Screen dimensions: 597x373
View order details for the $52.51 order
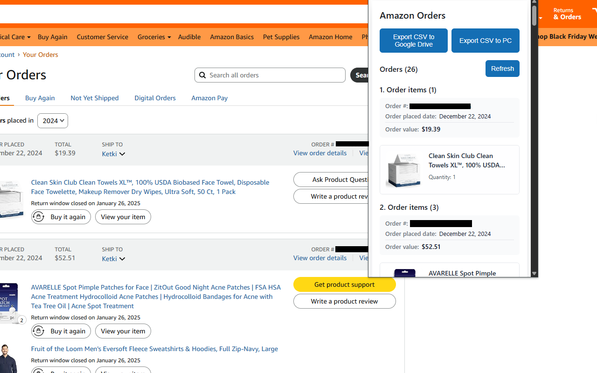(320, 258)
